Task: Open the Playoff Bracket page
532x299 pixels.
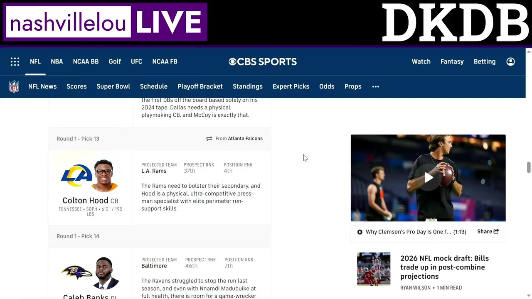Action: (x=200, y=86)
